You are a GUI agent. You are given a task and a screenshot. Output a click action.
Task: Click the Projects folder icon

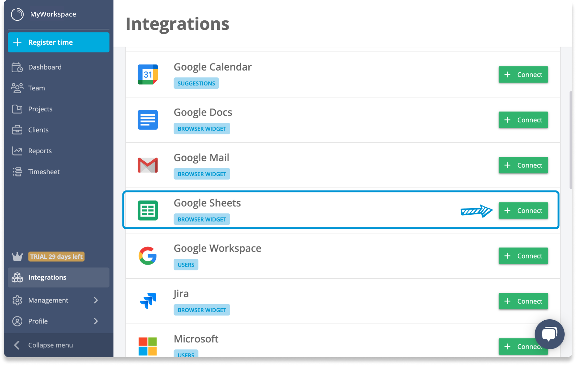17,109
